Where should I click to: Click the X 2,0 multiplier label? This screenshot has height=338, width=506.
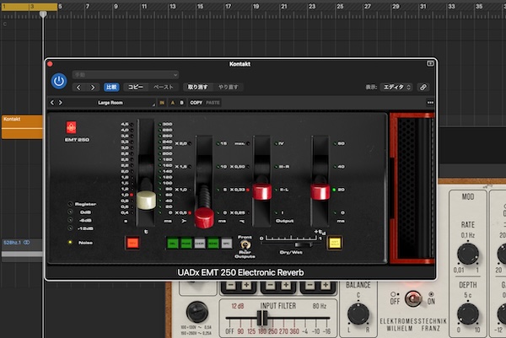pyautogui.click(x=180, y=143)
